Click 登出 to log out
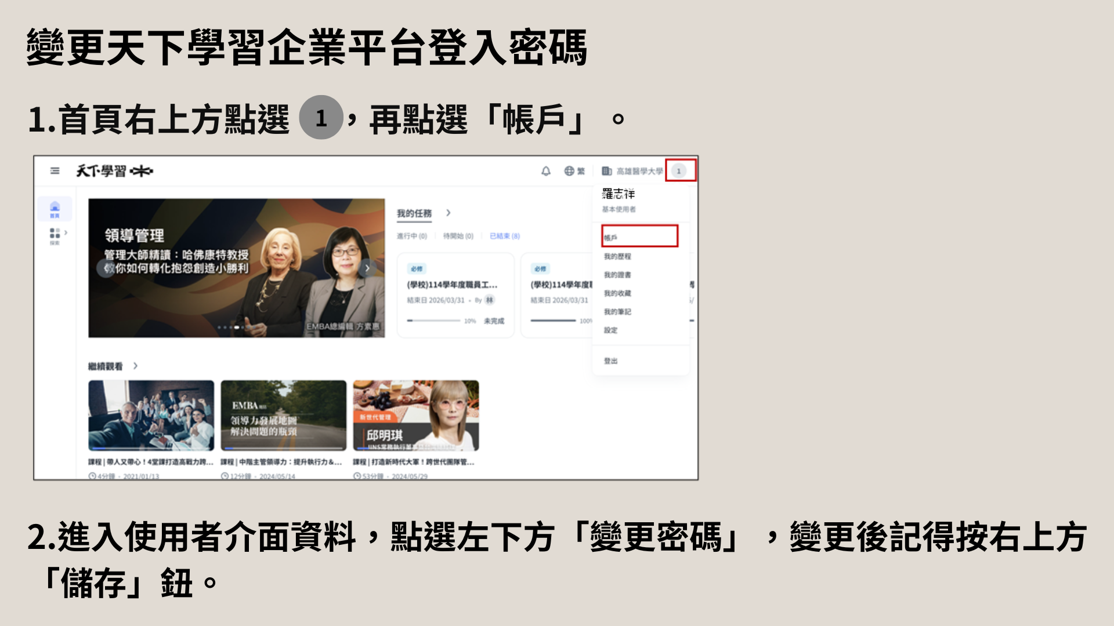1114x626 pixels. point(610,361)
